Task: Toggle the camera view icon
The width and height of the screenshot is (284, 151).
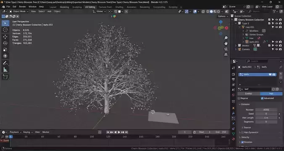Action: (x=226, y=49)
